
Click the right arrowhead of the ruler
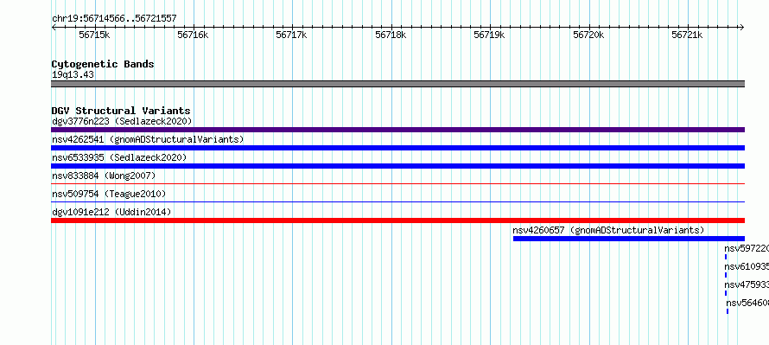[x=742, y=28]
